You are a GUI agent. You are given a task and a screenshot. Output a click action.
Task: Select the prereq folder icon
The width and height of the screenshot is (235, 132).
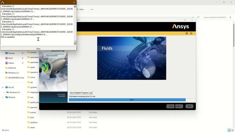(x=29, y=112)
